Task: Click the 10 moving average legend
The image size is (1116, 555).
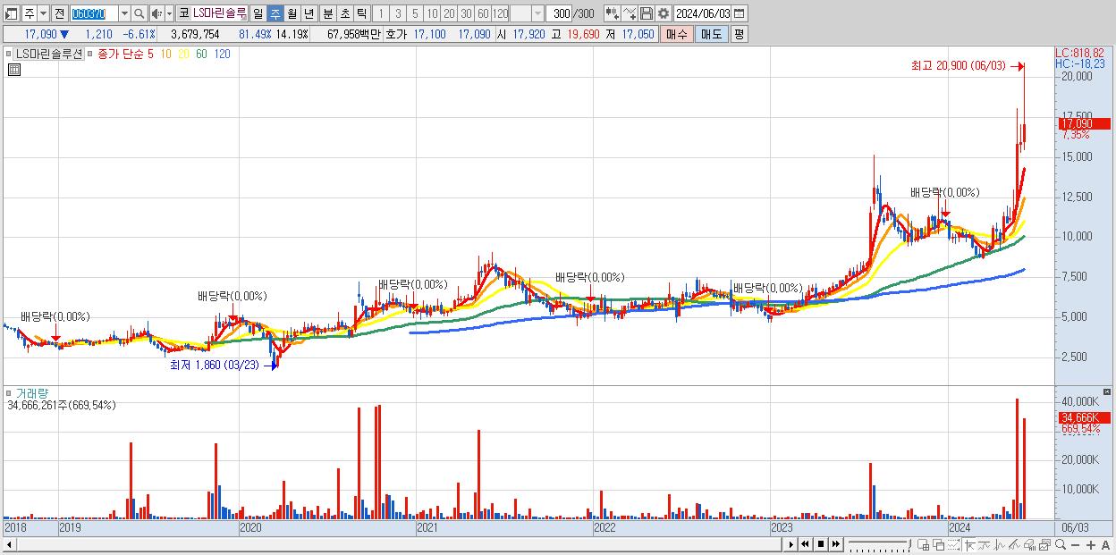Action: tap(166, 55)
